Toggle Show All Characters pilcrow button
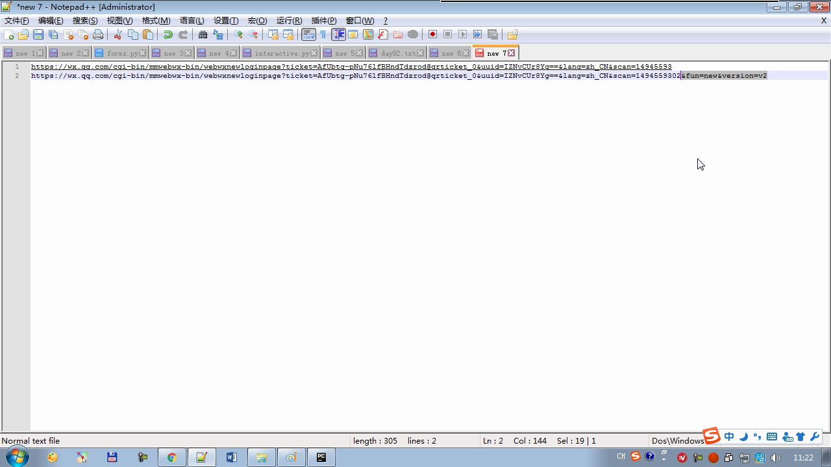The width and height of the screenshot is (831, 467). pos(323,34)
